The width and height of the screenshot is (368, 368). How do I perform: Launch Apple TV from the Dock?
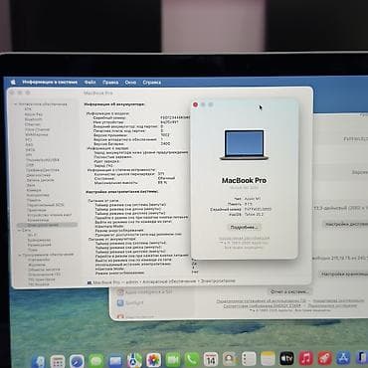pyautogui.click(x=286, y=358)
